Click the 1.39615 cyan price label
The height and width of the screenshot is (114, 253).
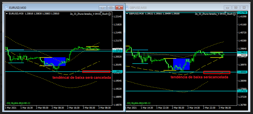click(x=243, y=53)
